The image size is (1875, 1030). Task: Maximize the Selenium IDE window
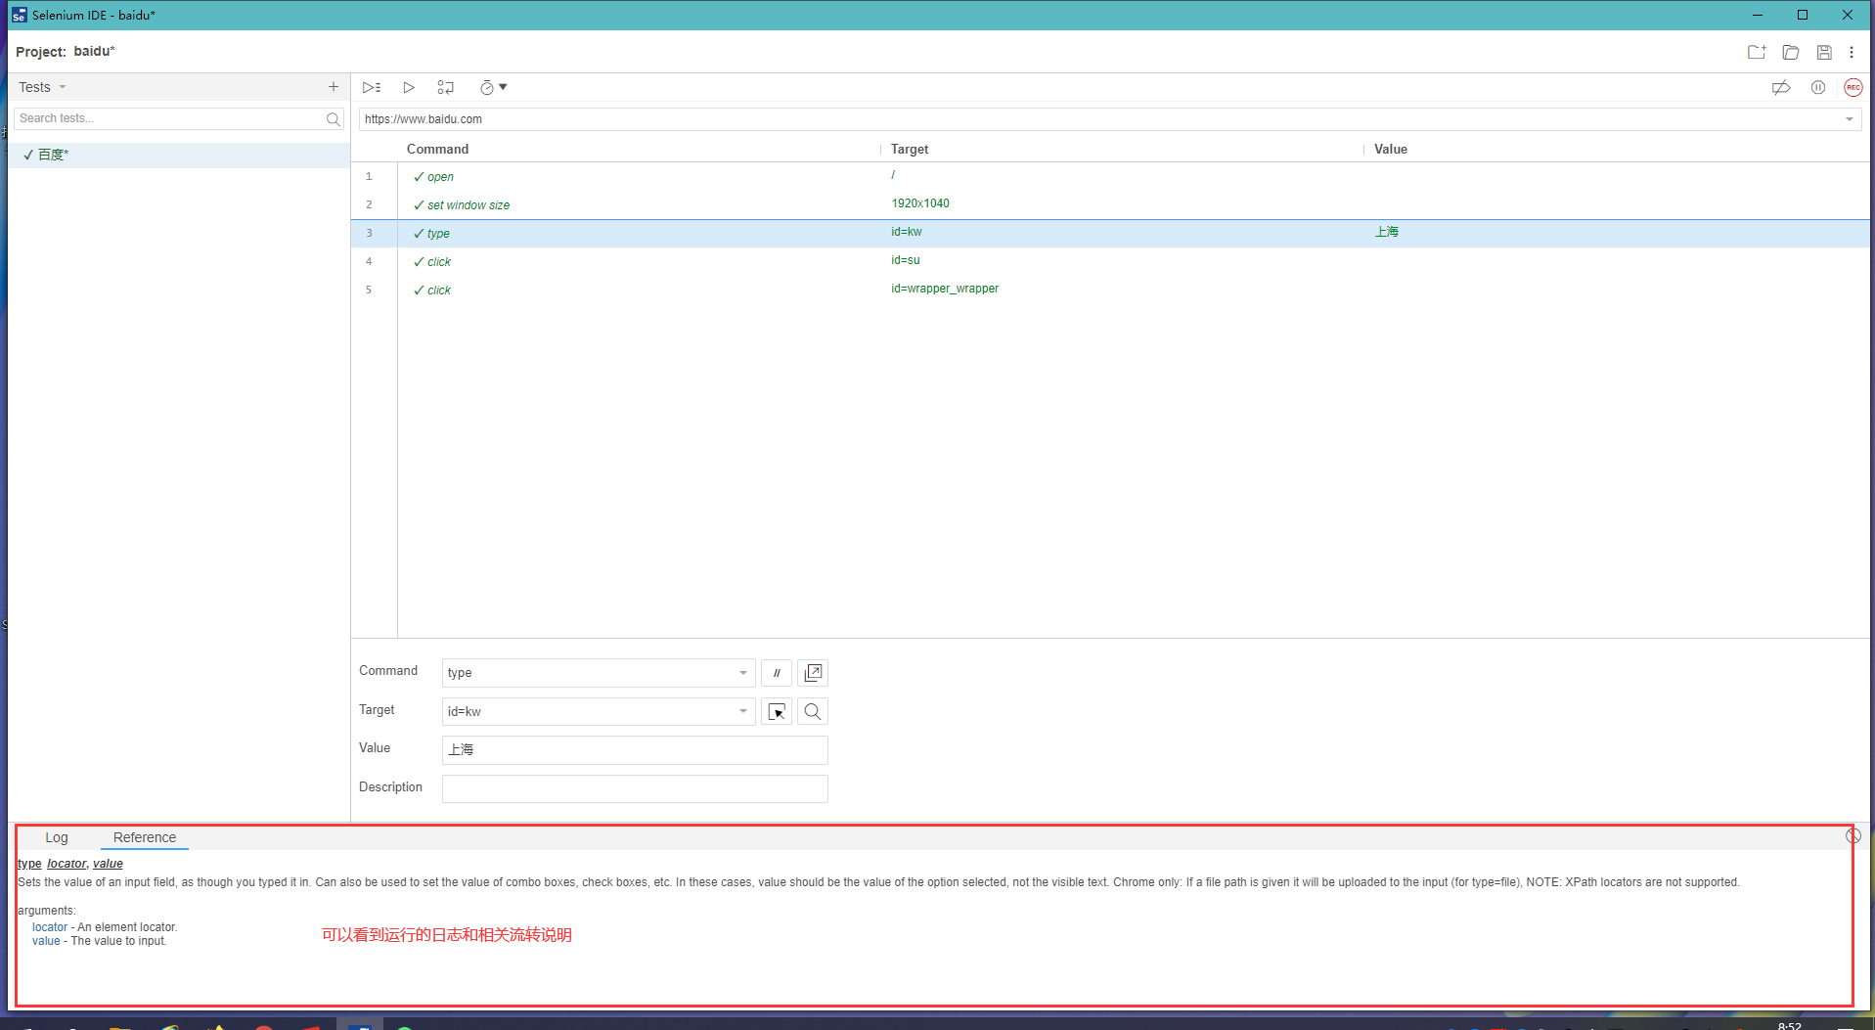coord(1803,15)
